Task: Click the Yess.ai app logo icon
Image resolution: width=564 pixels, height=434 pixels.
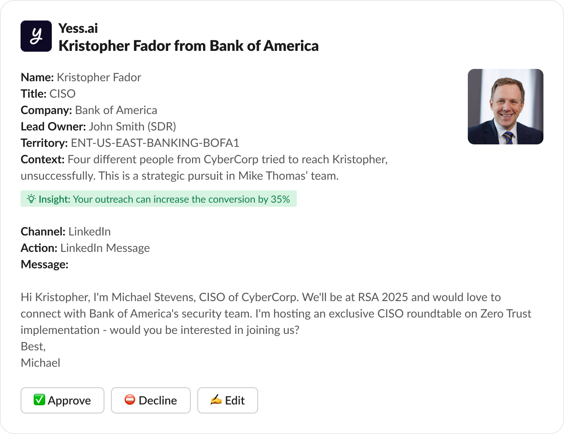Action: 36,36
